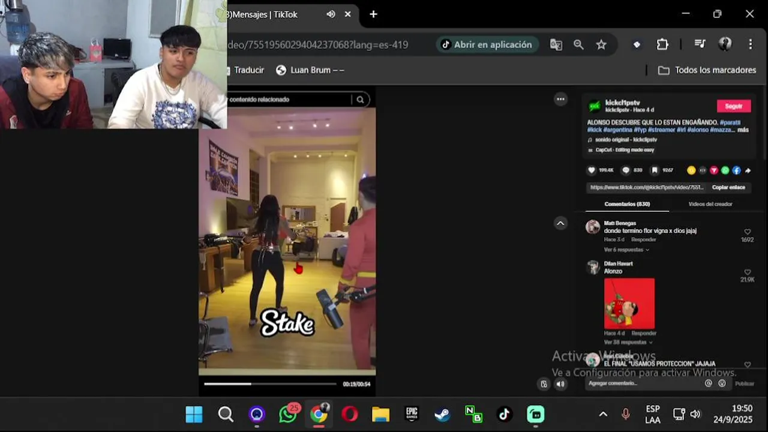Click the related content search field
The image size is (768, 432).
point(290,100)
